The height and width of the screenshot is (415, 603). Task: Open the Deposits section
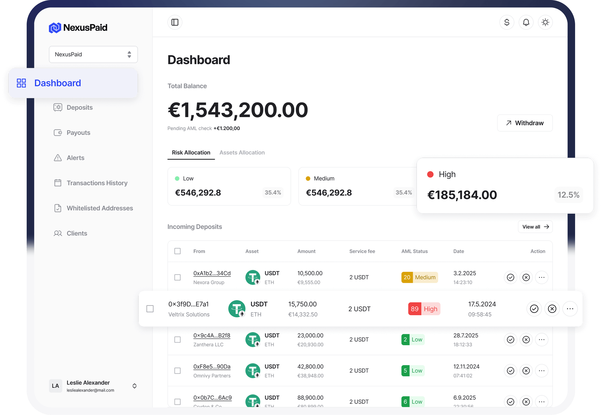point(79,107)
